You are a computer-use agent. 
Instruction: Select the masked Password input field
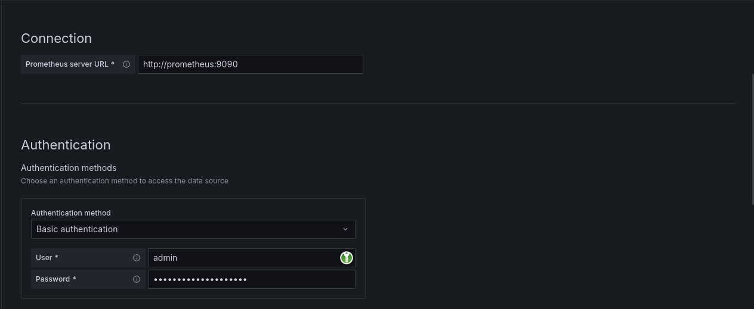pyautogui.click(x=251, y=279)
